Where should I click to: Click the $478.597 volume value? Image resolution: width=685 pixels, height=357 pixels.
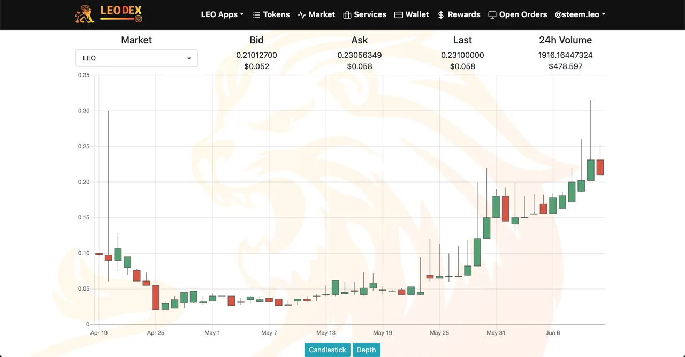[565, 66]
